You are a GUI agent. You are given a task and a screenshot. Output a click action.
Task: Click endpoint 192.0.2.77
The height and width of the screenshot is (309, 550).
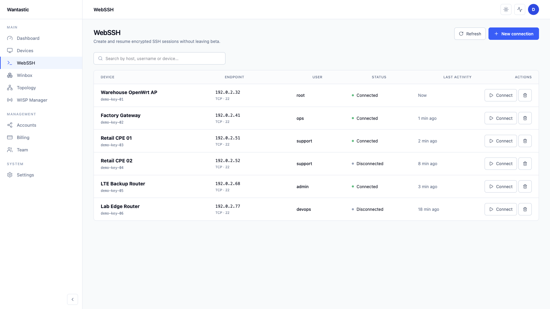(228, 206)
